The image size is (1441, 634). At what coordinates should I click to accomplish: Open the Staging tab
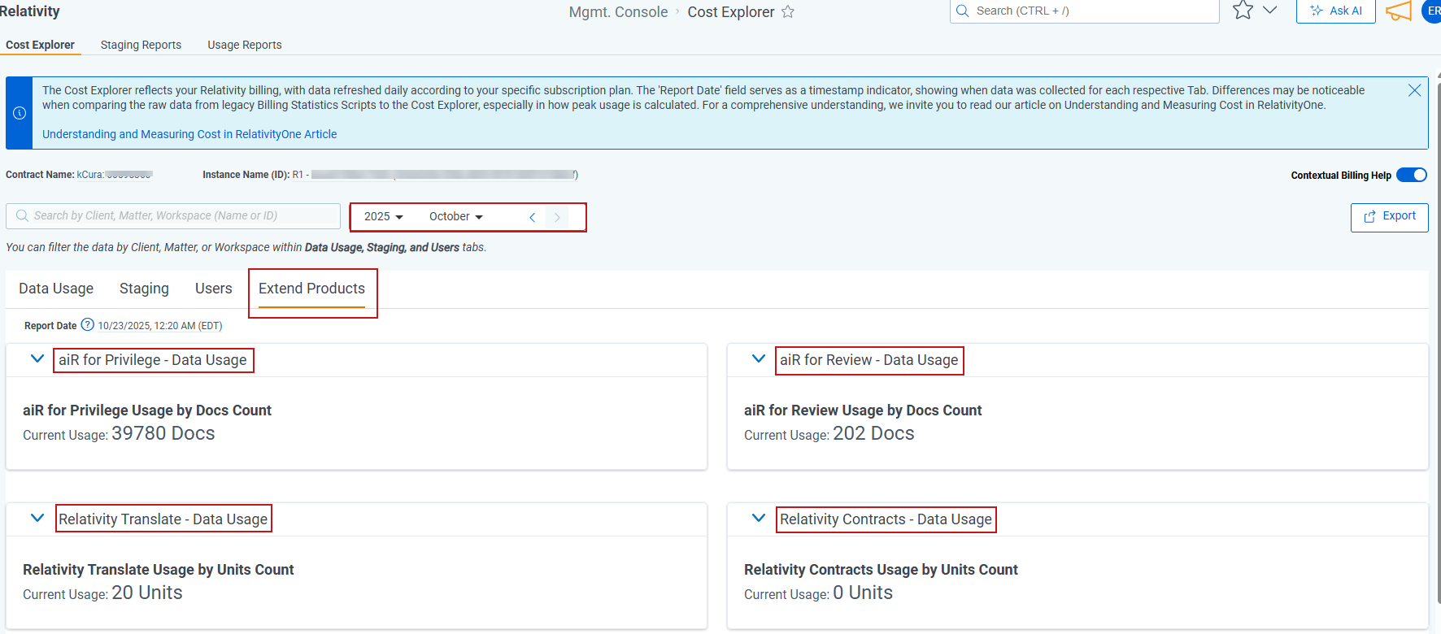point(144,289)
